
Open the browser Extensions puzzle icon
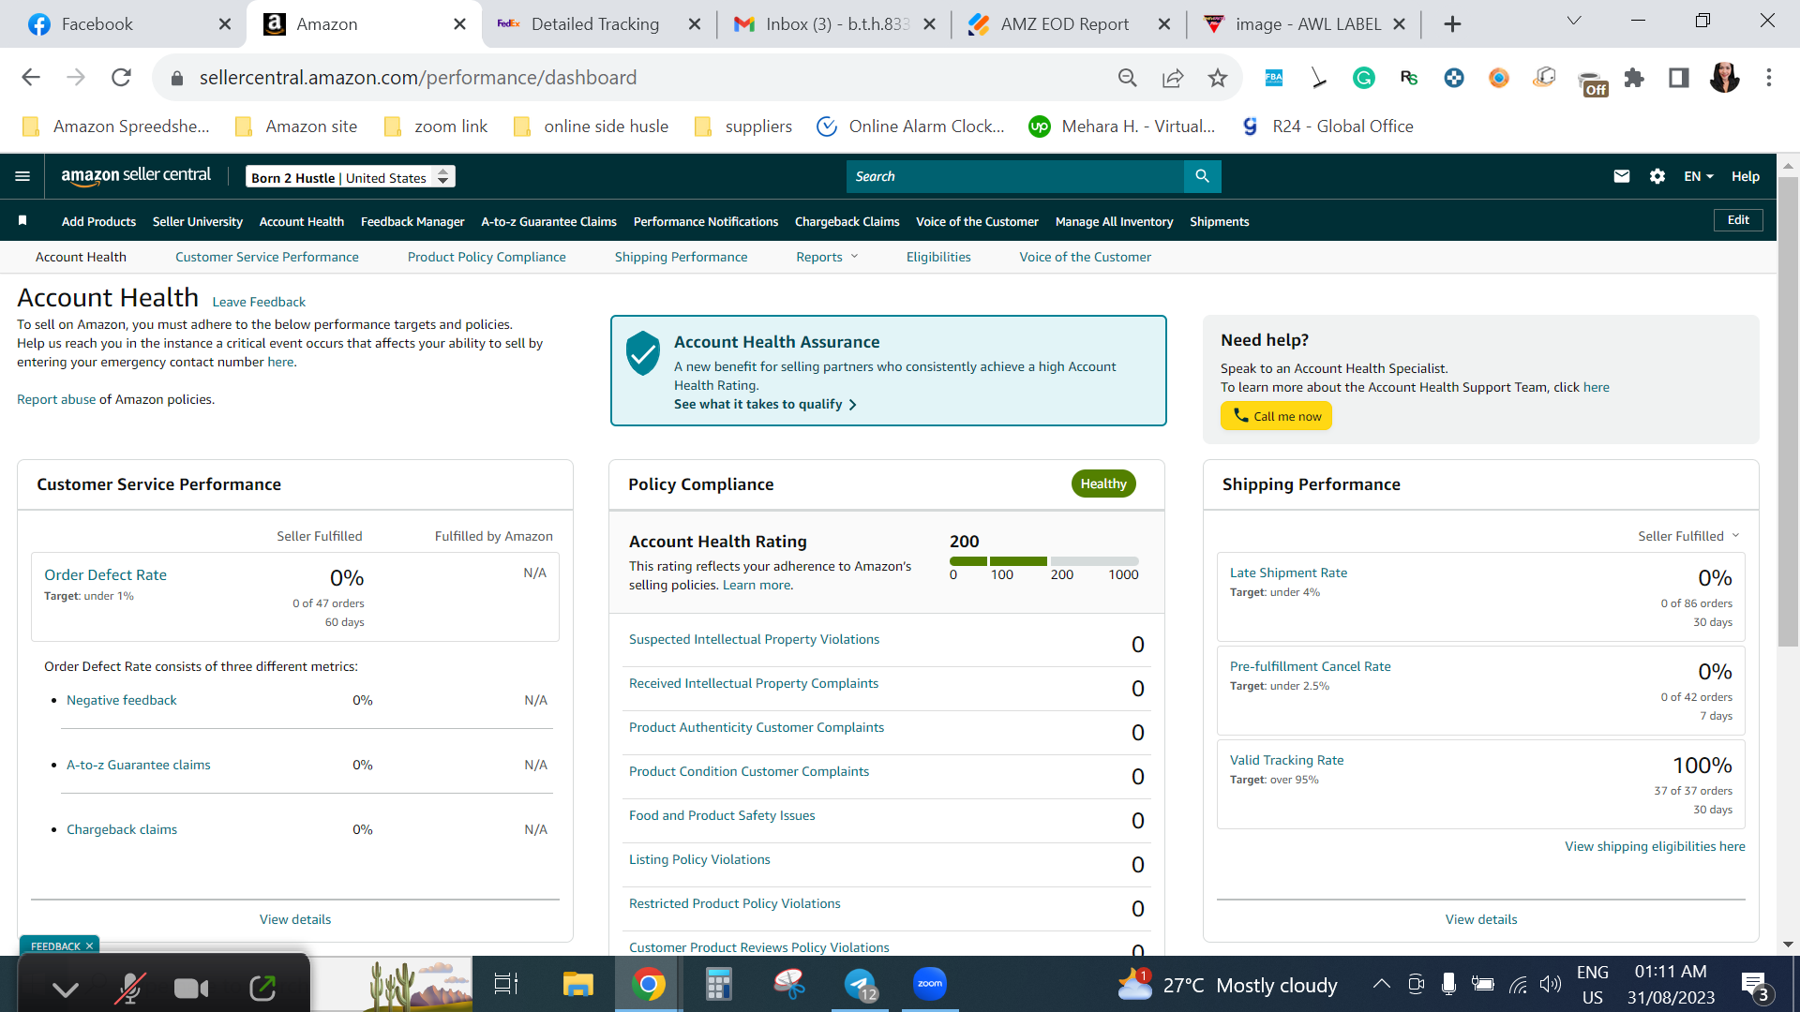coord(1634,78)
